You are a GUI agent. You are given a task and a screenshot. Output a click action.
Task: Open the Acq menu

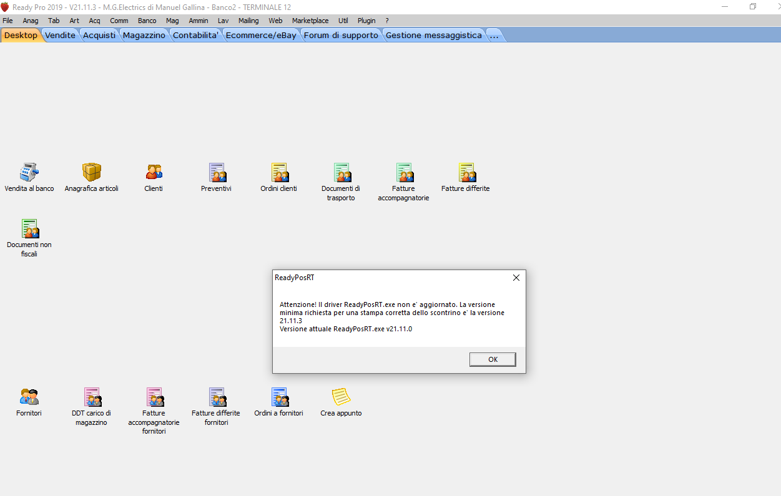coord(94,21)
